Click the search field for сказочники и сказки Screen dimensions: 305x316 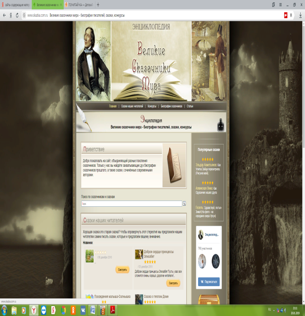(x=132, y=204)
